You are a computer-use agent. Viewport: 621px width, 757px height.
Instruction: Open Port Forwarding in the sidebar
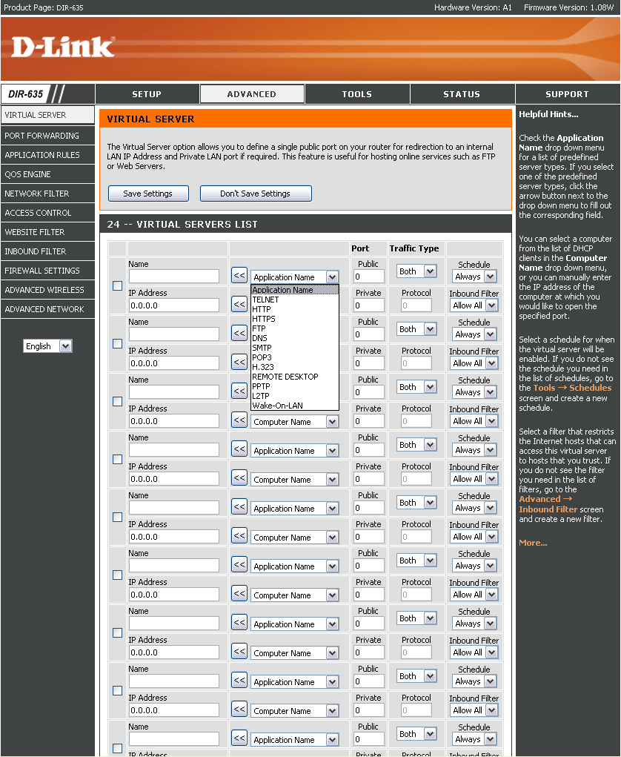(47, 136)
